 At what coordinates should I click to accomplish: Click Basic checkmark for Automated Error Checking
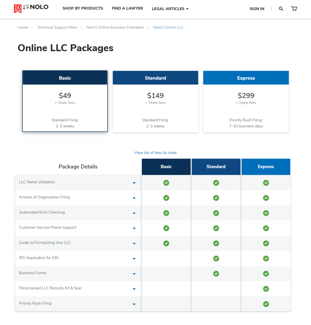(x=166, y=213)
